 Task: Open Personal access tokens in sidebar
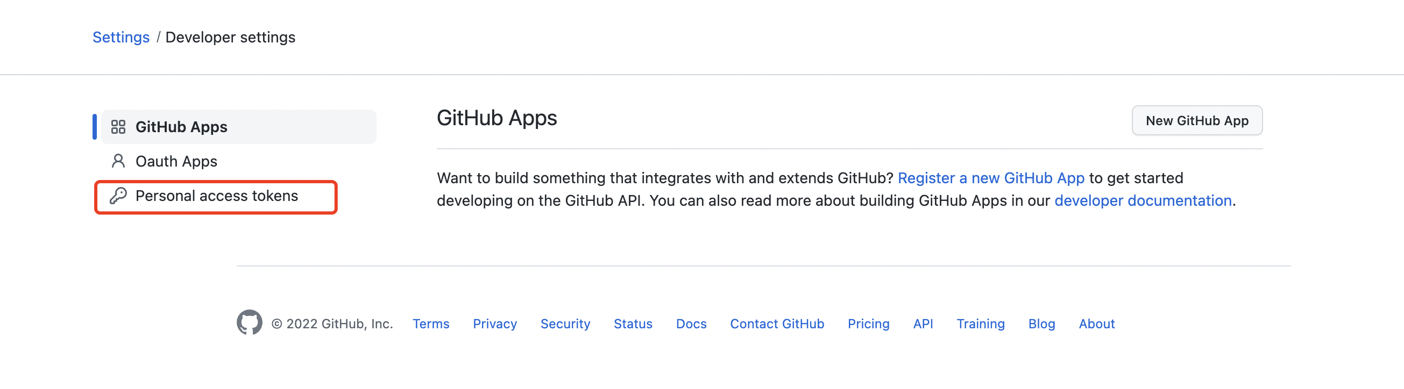pyautogui.click(x=216, y=197)
